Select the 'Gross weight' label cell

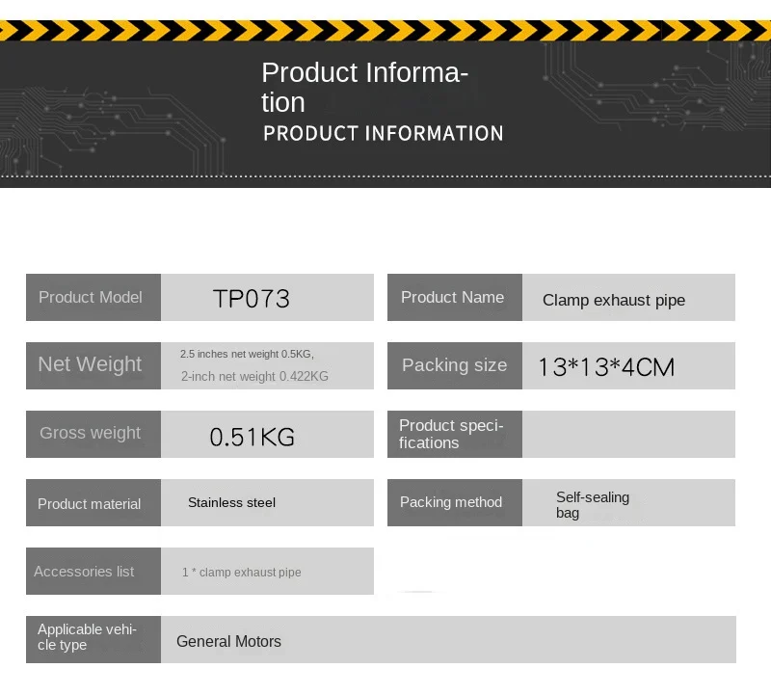[93, 434]
